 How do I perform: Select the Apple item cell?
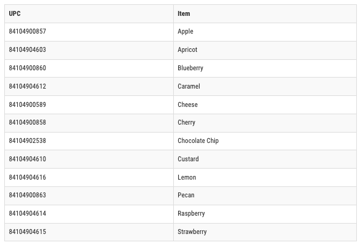click(x=265, y=32)
